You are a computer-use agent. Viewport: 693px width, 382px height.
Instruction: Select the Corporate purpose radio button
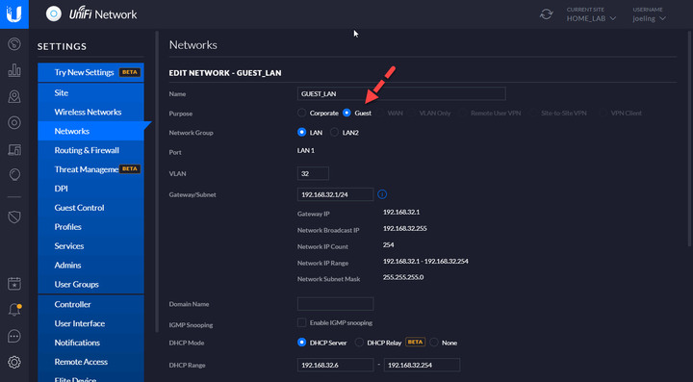coord(301,113)
